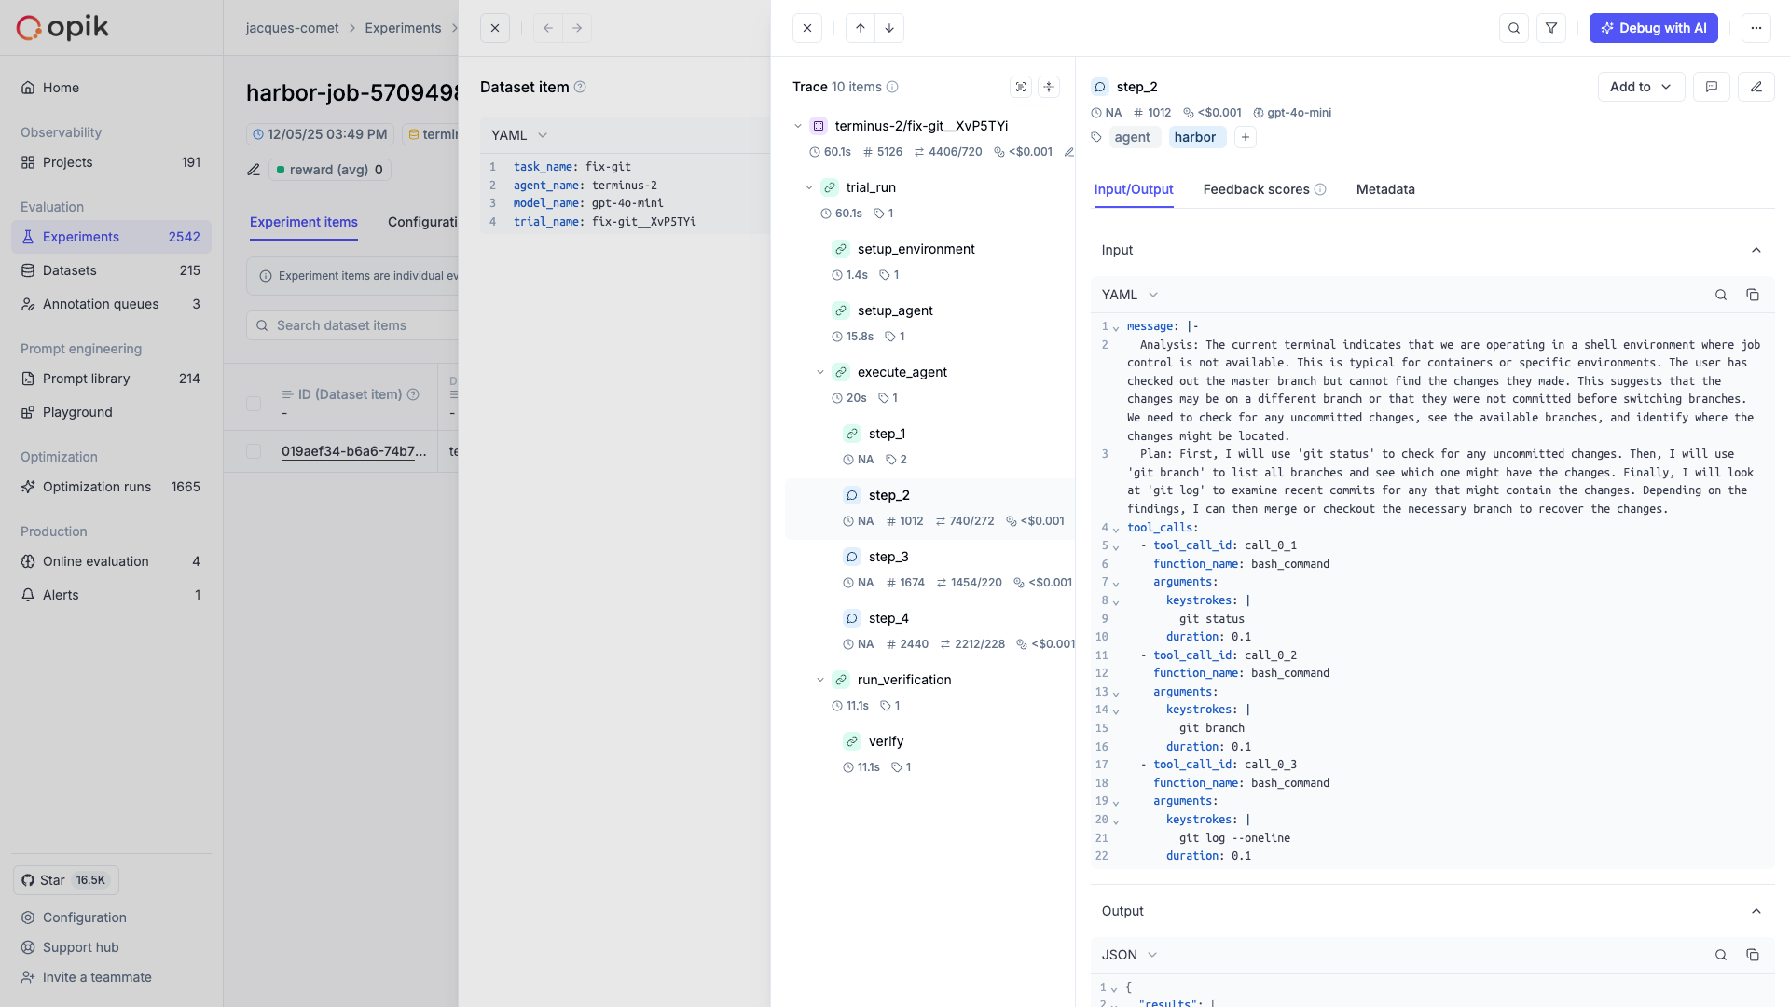Viewport: 1790px width, 1007px height.
Task: Copy input YAML with the copy icon
Action: point(1753,295)
